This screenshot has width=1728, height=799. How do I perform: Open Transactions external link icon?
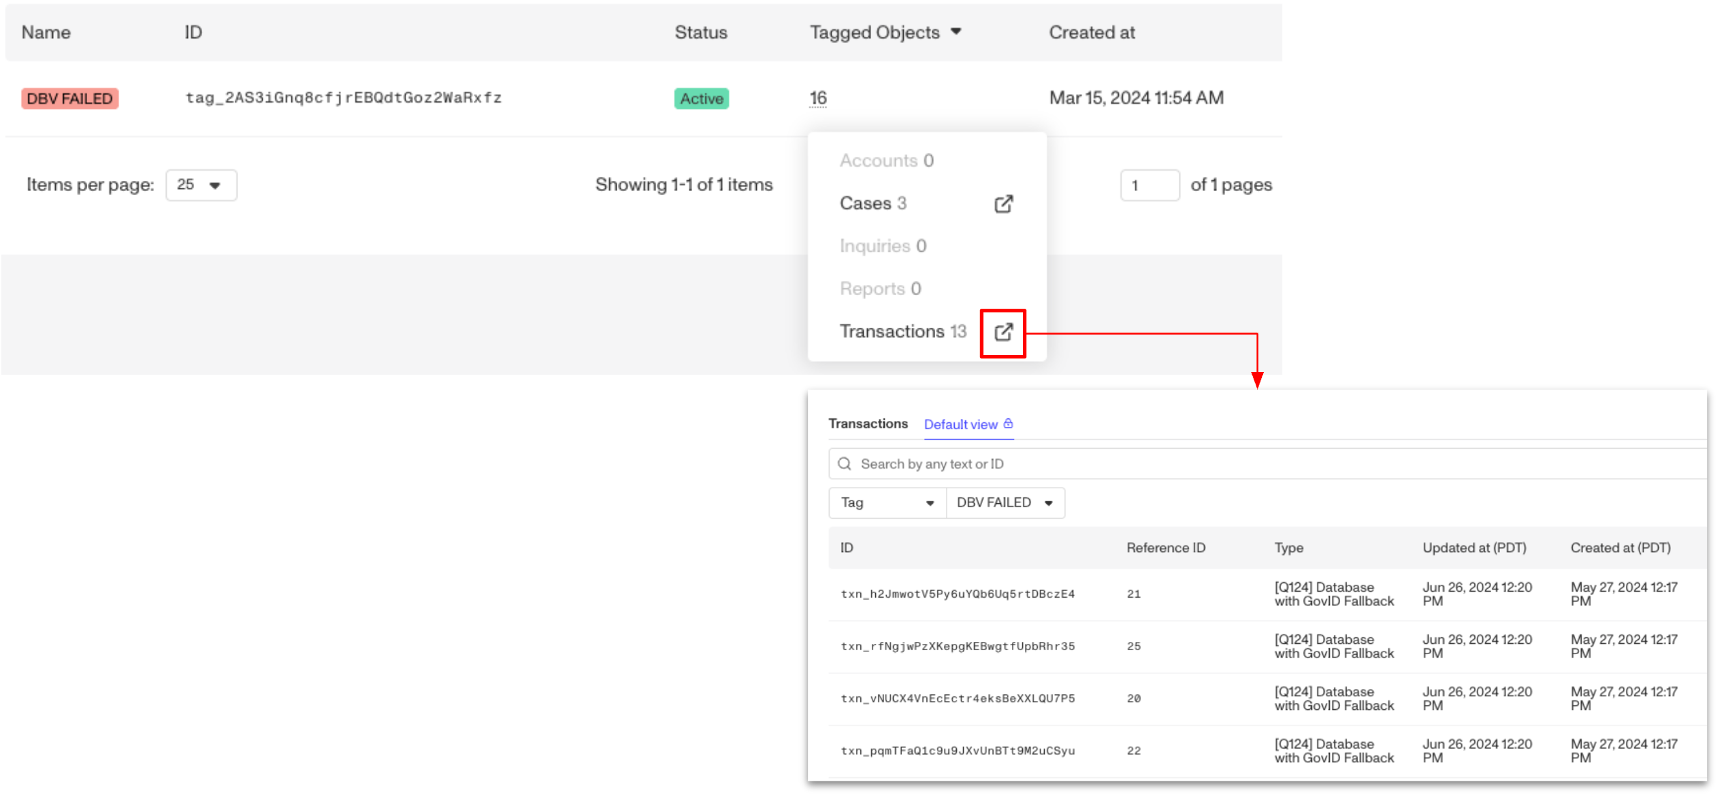[x=1003, y=333]
